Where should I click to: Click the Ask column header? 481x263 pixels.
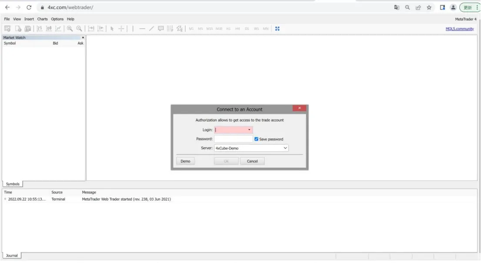click(x=80, y=43)
